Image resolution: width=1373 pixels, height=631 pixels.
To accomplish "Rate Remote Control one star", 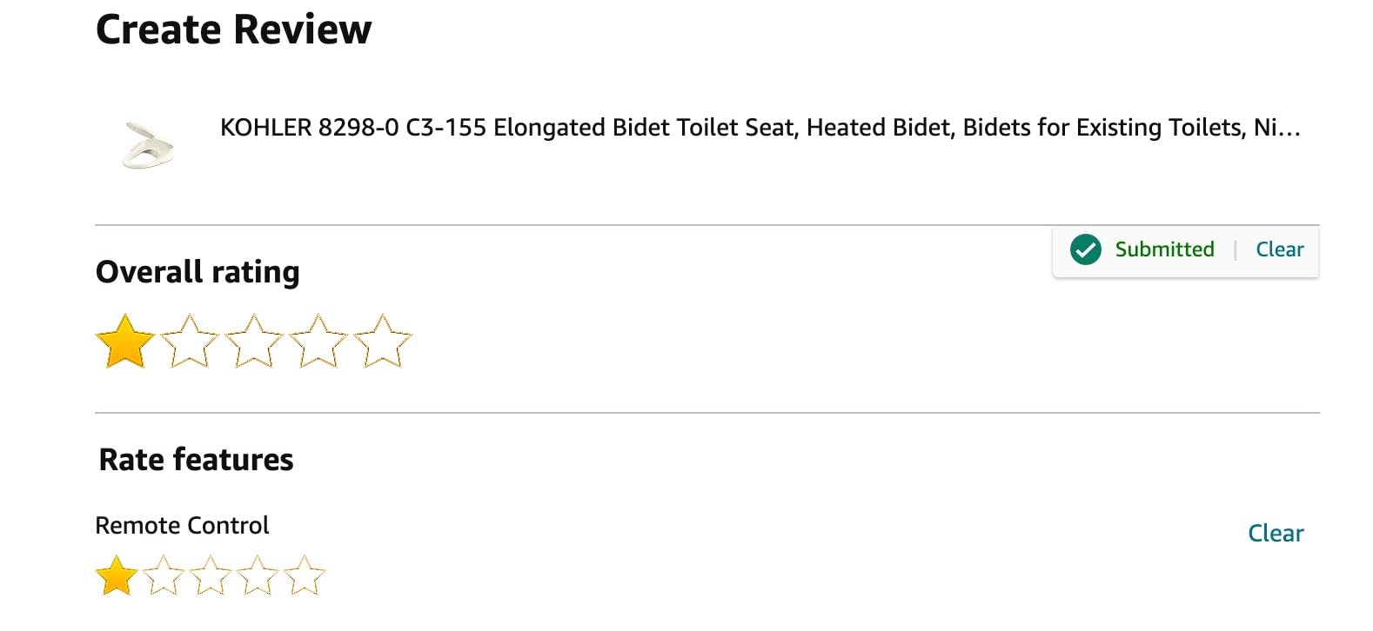I will [x=117, y=575].
